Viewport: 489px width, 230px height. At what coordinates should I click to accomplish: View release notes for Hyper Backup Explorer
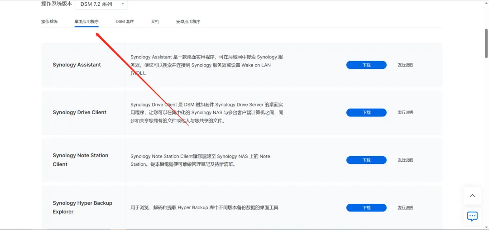click(x=405, y=207)
